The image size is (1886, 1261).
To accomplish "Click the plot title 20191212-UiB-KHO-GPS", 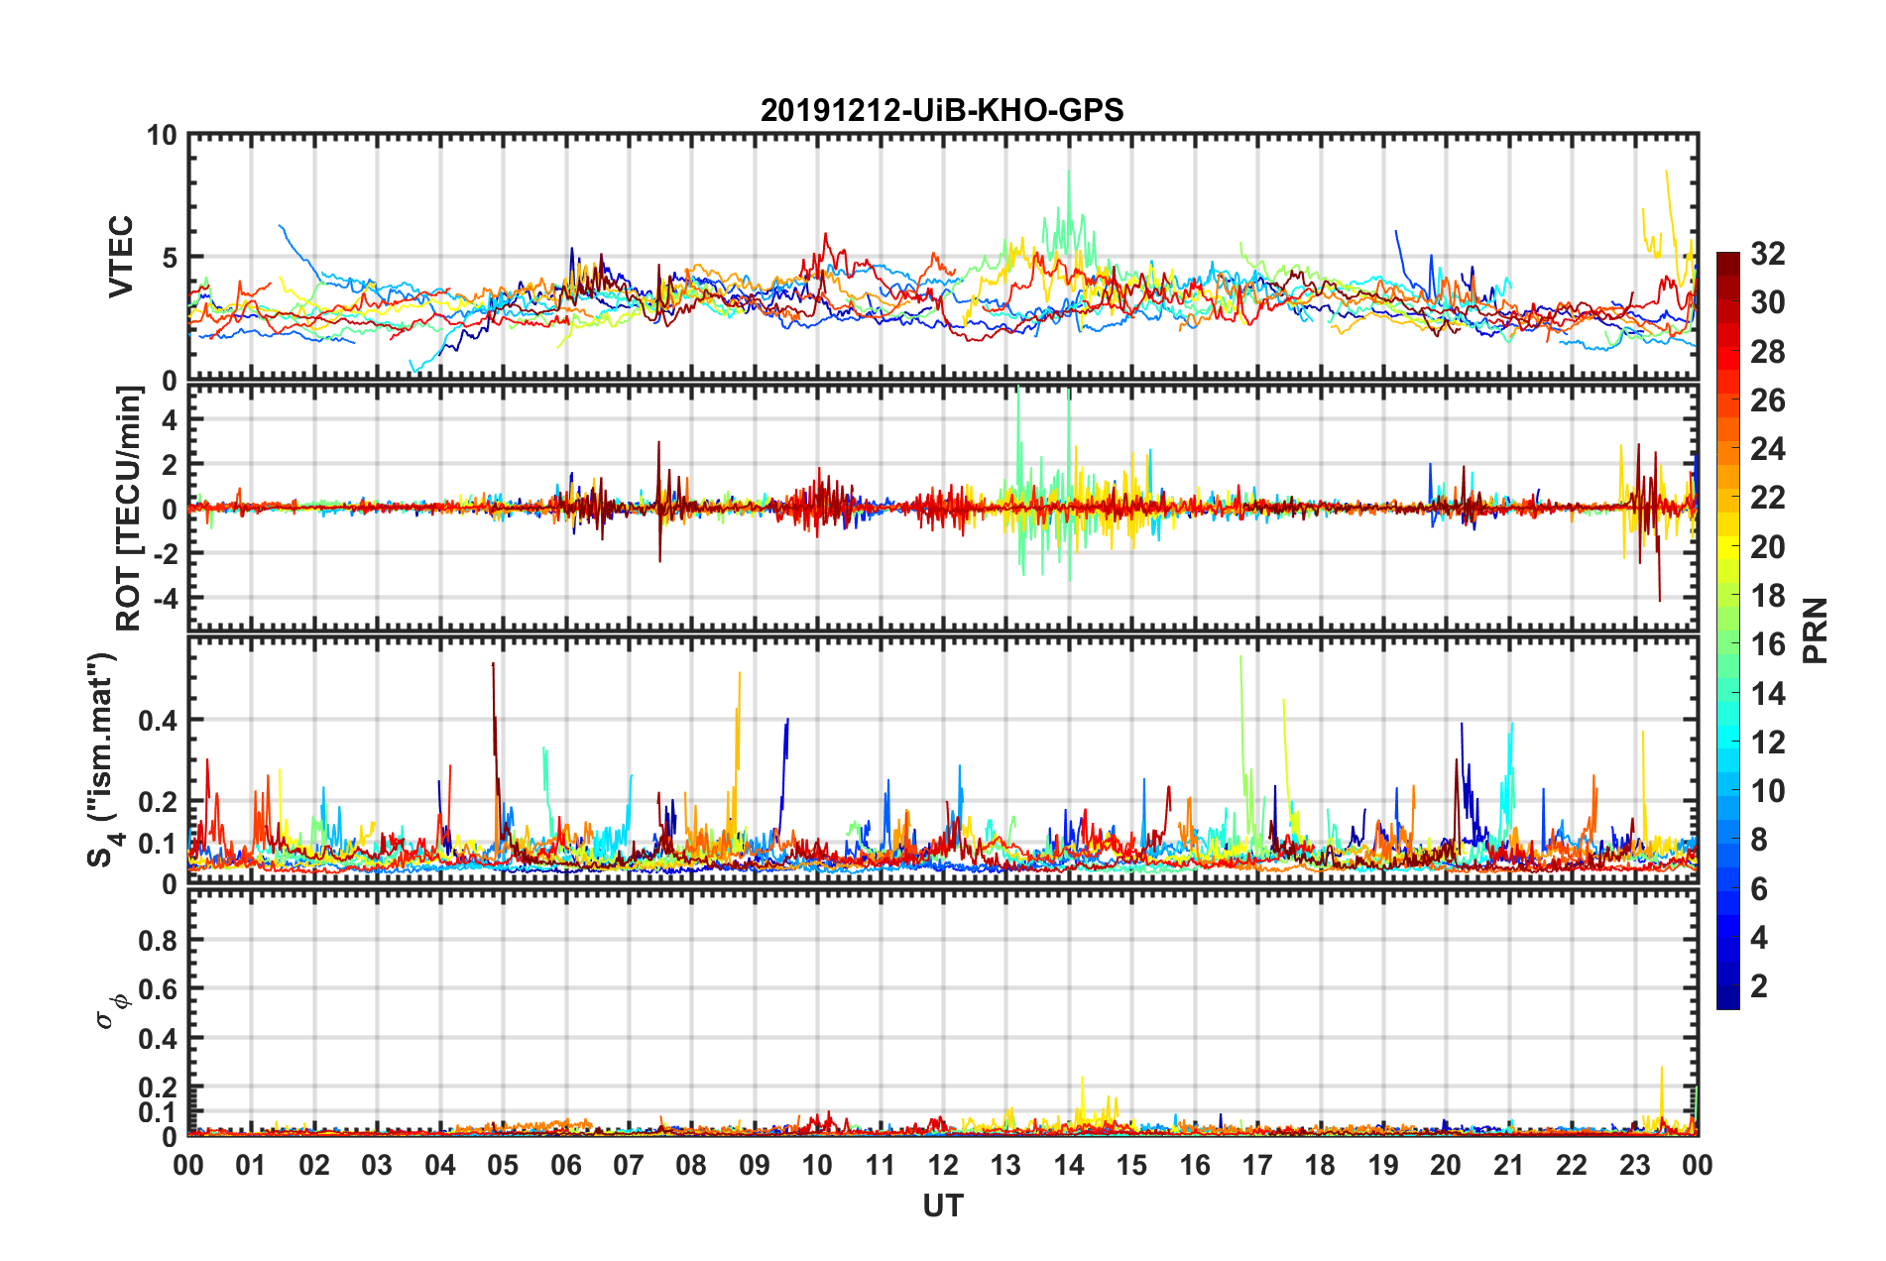I will pos(942,110).
